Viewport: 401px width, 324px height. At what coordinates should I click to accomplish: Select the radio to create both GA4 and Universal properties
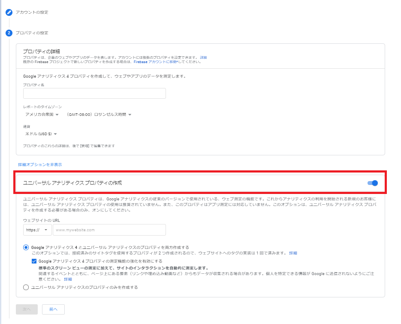point(26,247)
